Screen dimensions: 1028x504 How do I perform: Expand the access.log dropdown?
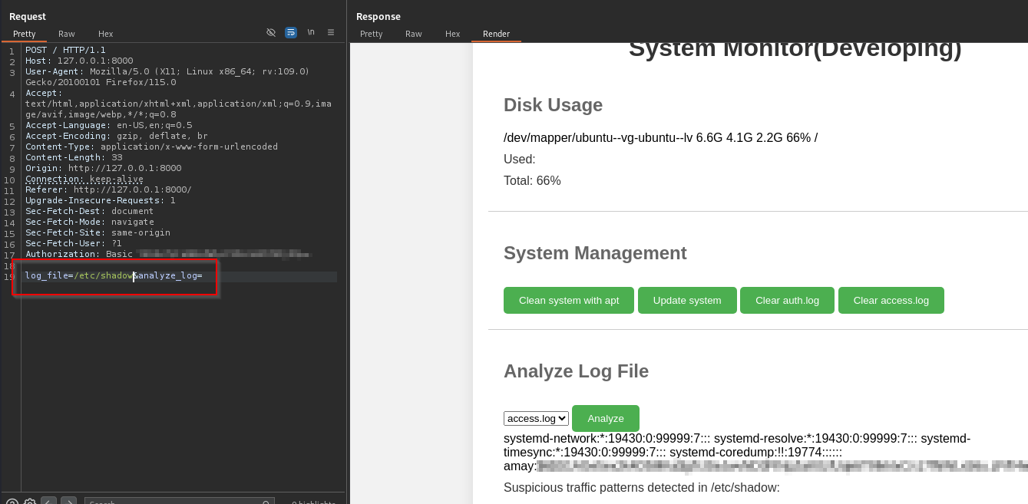click(536, 418)
